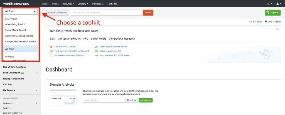
Task: Expand the My Reports section chevron
Action: tap(36, 90)
